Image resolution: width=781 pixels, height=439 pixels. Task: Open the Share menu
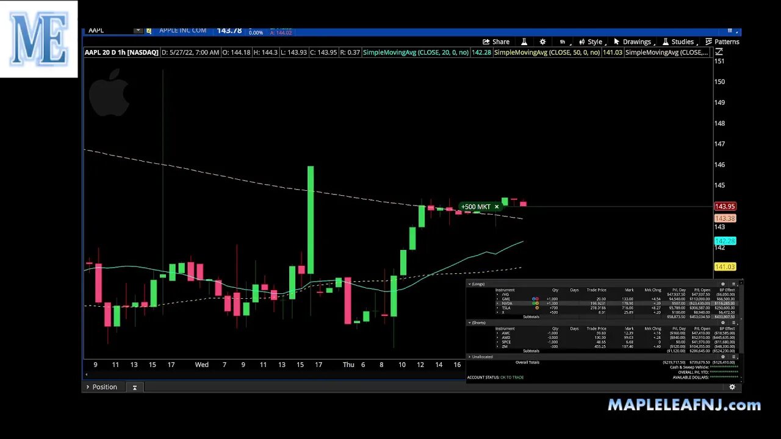click(x=496, y=41)
